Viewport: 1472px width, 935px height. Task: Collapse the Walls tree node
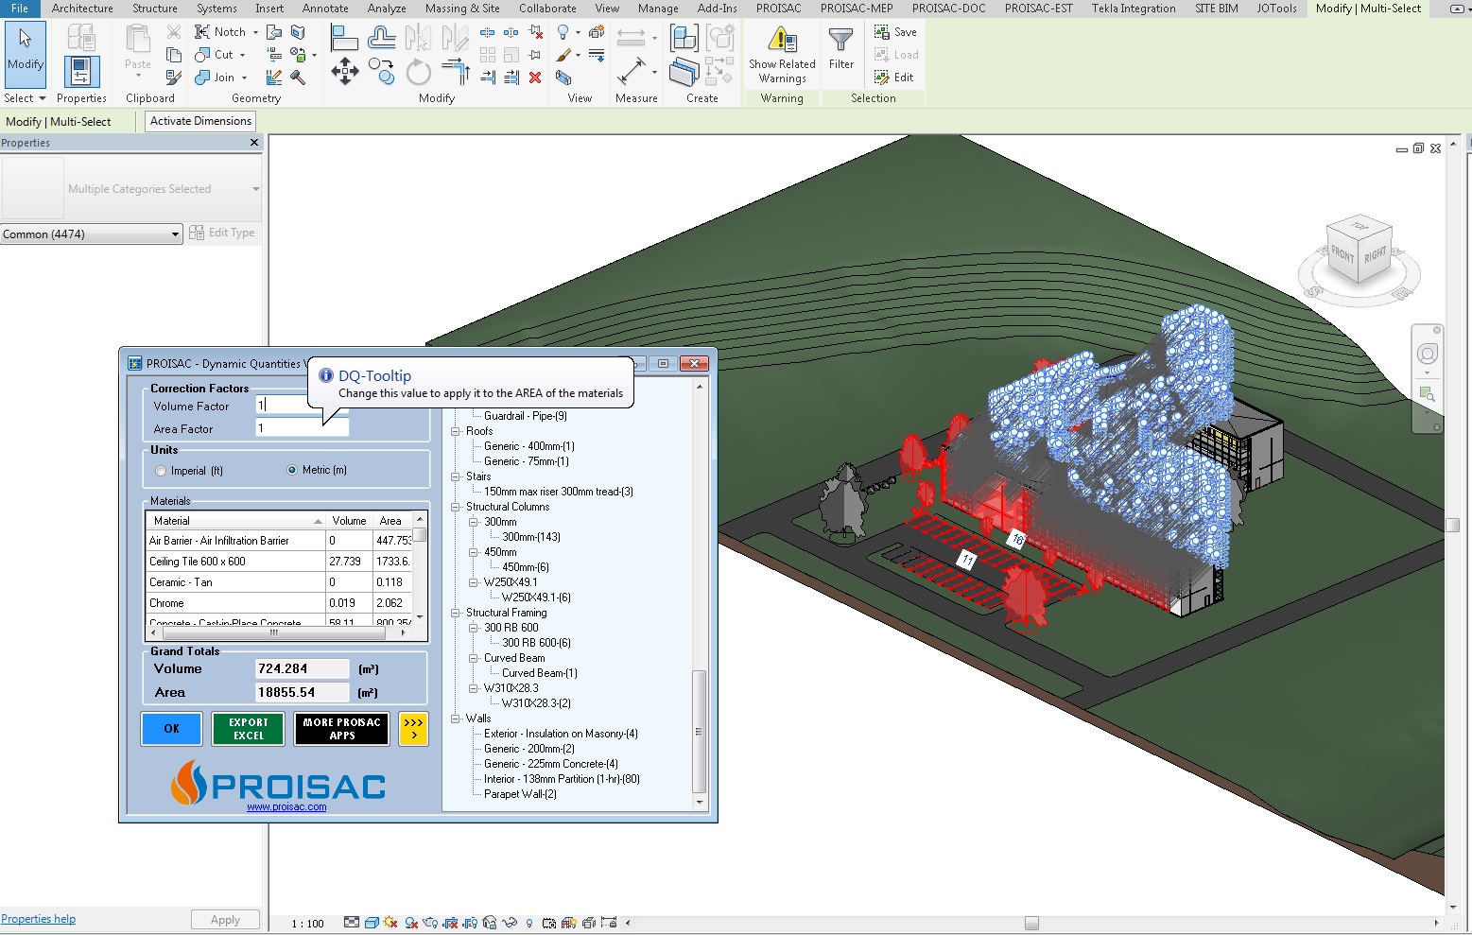tap(456, 719)
